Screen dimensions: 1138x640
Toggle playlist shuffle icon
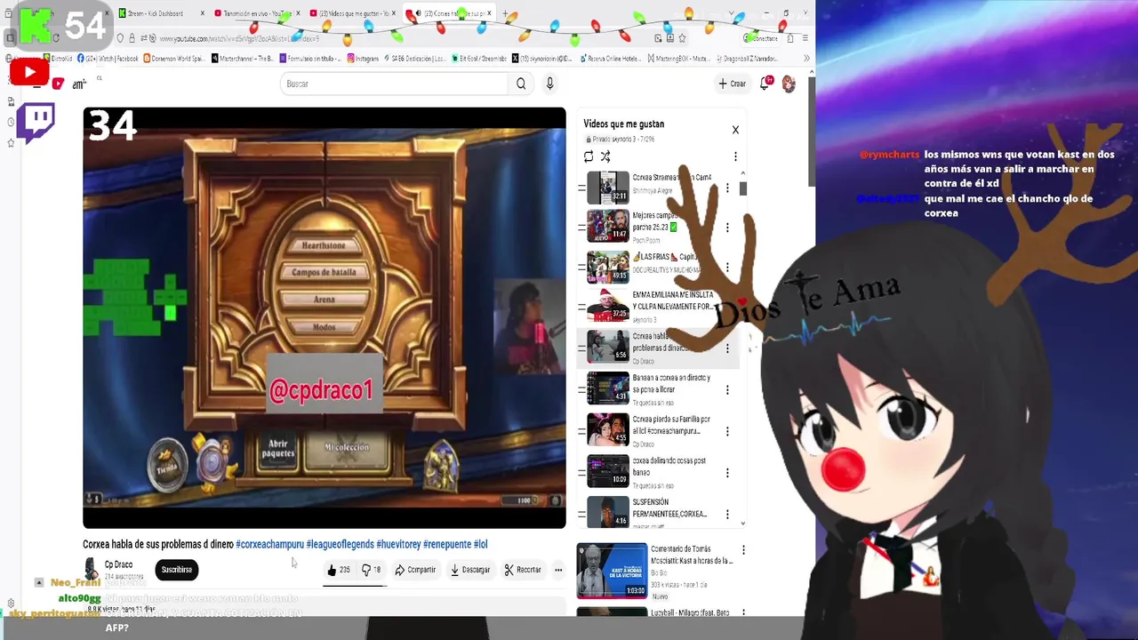(605, 156)
